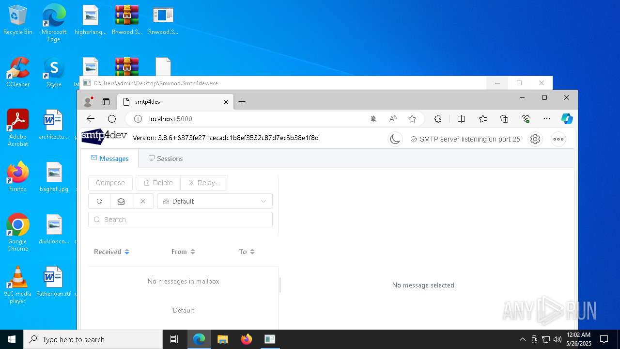Go back in Edge browser
Viewport: 620px width, 349px height.
91,119
